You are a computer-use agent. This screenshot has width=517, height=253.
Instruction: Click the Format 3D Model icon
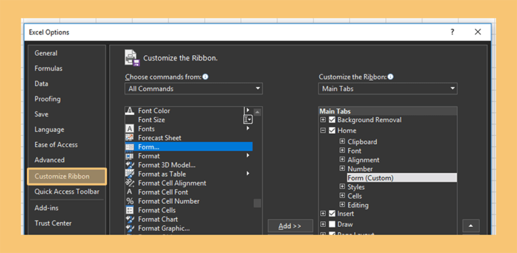(130, 165)
